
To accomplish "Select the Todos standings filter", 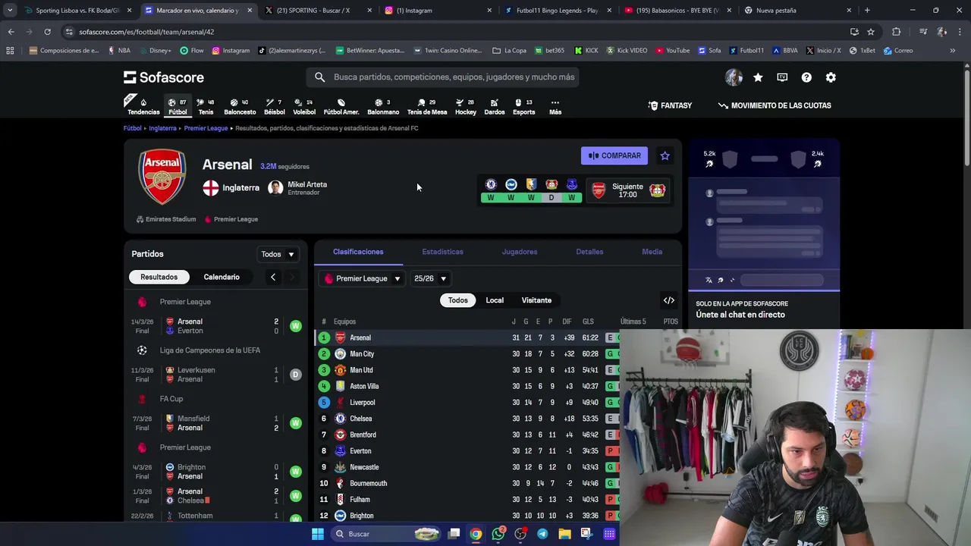I will 457,300.
